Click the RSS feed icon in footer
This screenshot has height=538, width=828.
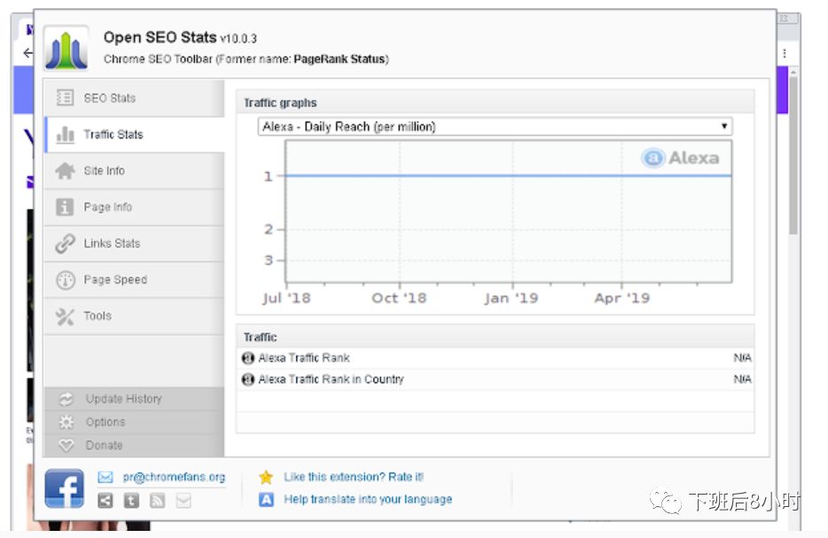point(158,501)
